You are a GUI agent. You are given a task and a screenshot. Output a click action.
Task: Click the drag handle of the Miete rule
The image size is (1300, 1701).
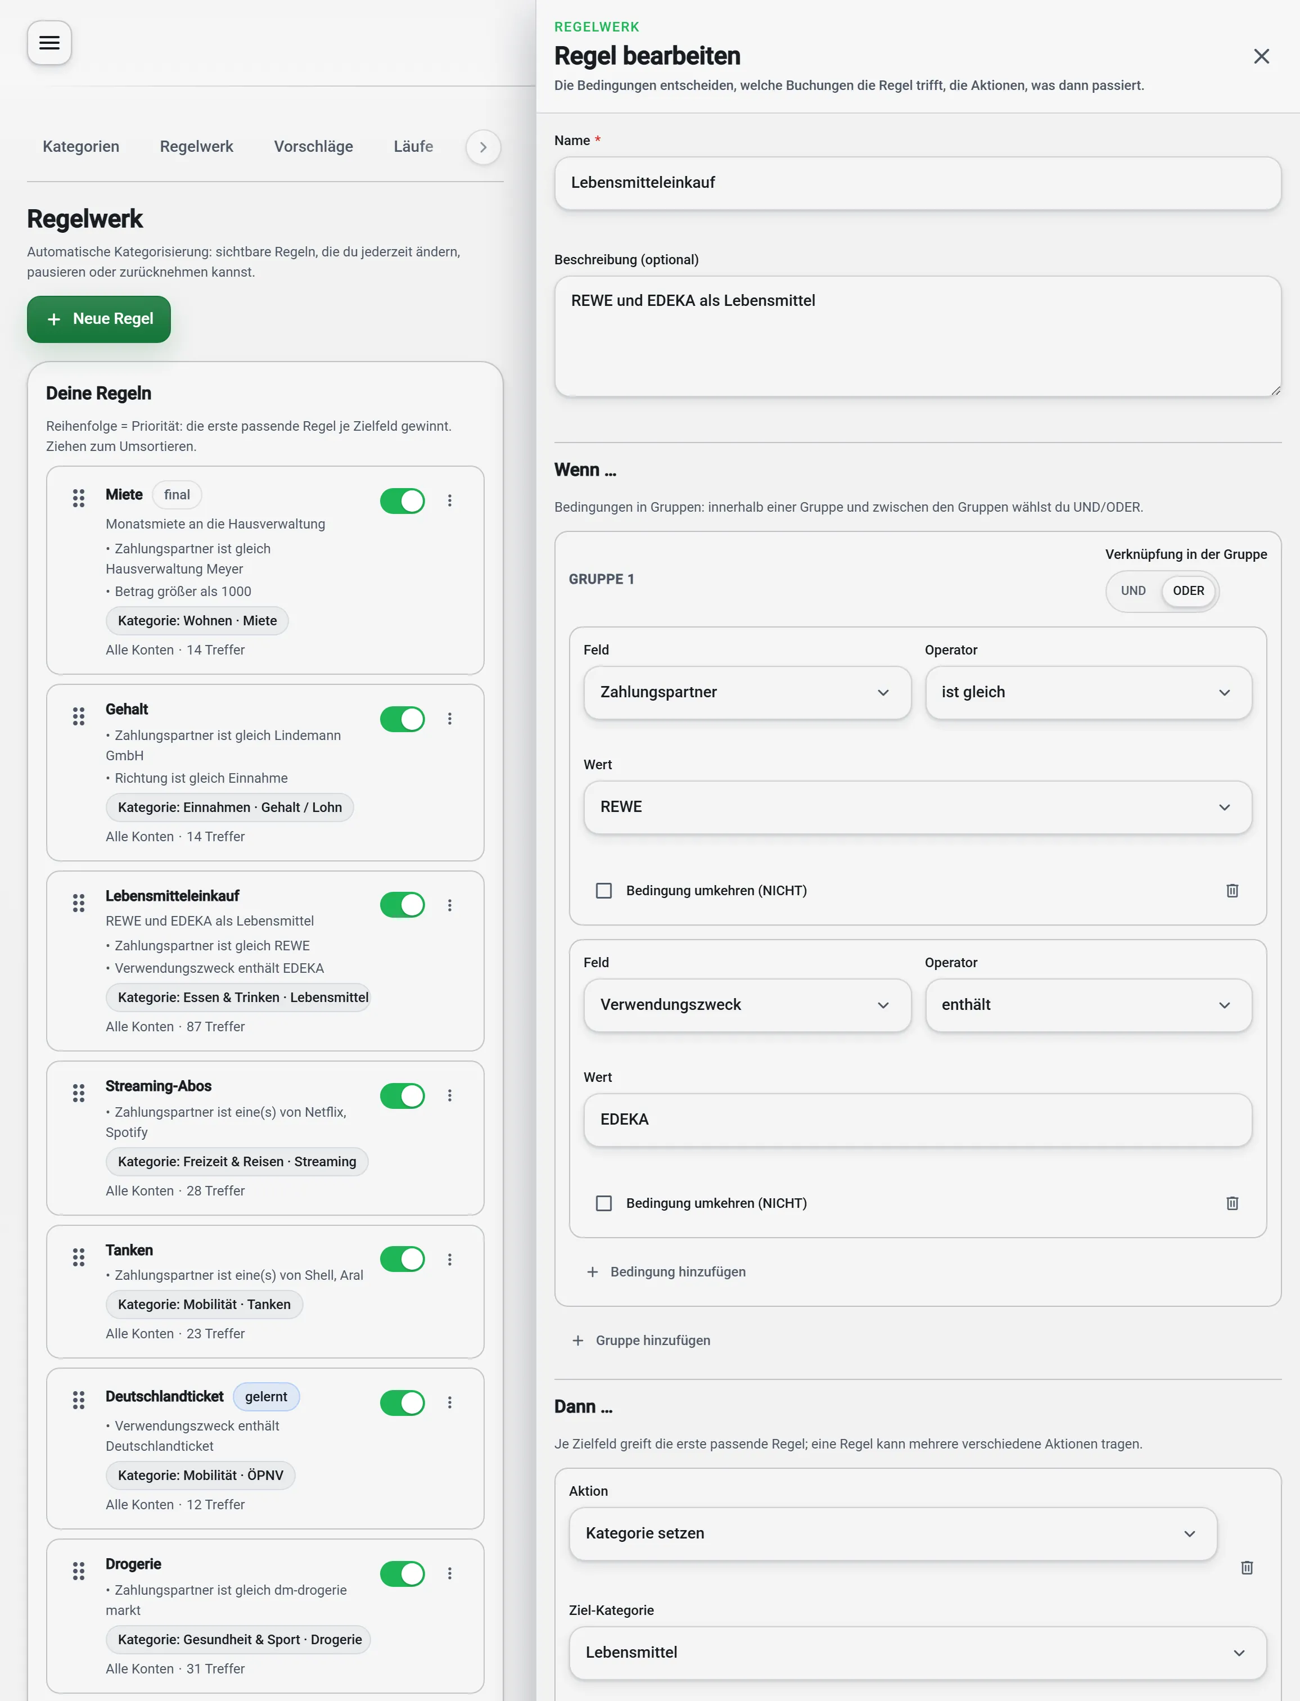pyautogui.click(x=79, y=498)
